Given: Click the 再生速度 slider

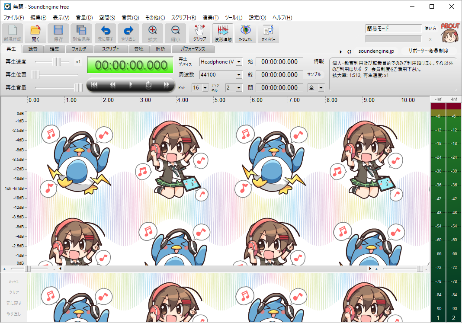Looking at the screenshot, I should click(x=52, y=62).
